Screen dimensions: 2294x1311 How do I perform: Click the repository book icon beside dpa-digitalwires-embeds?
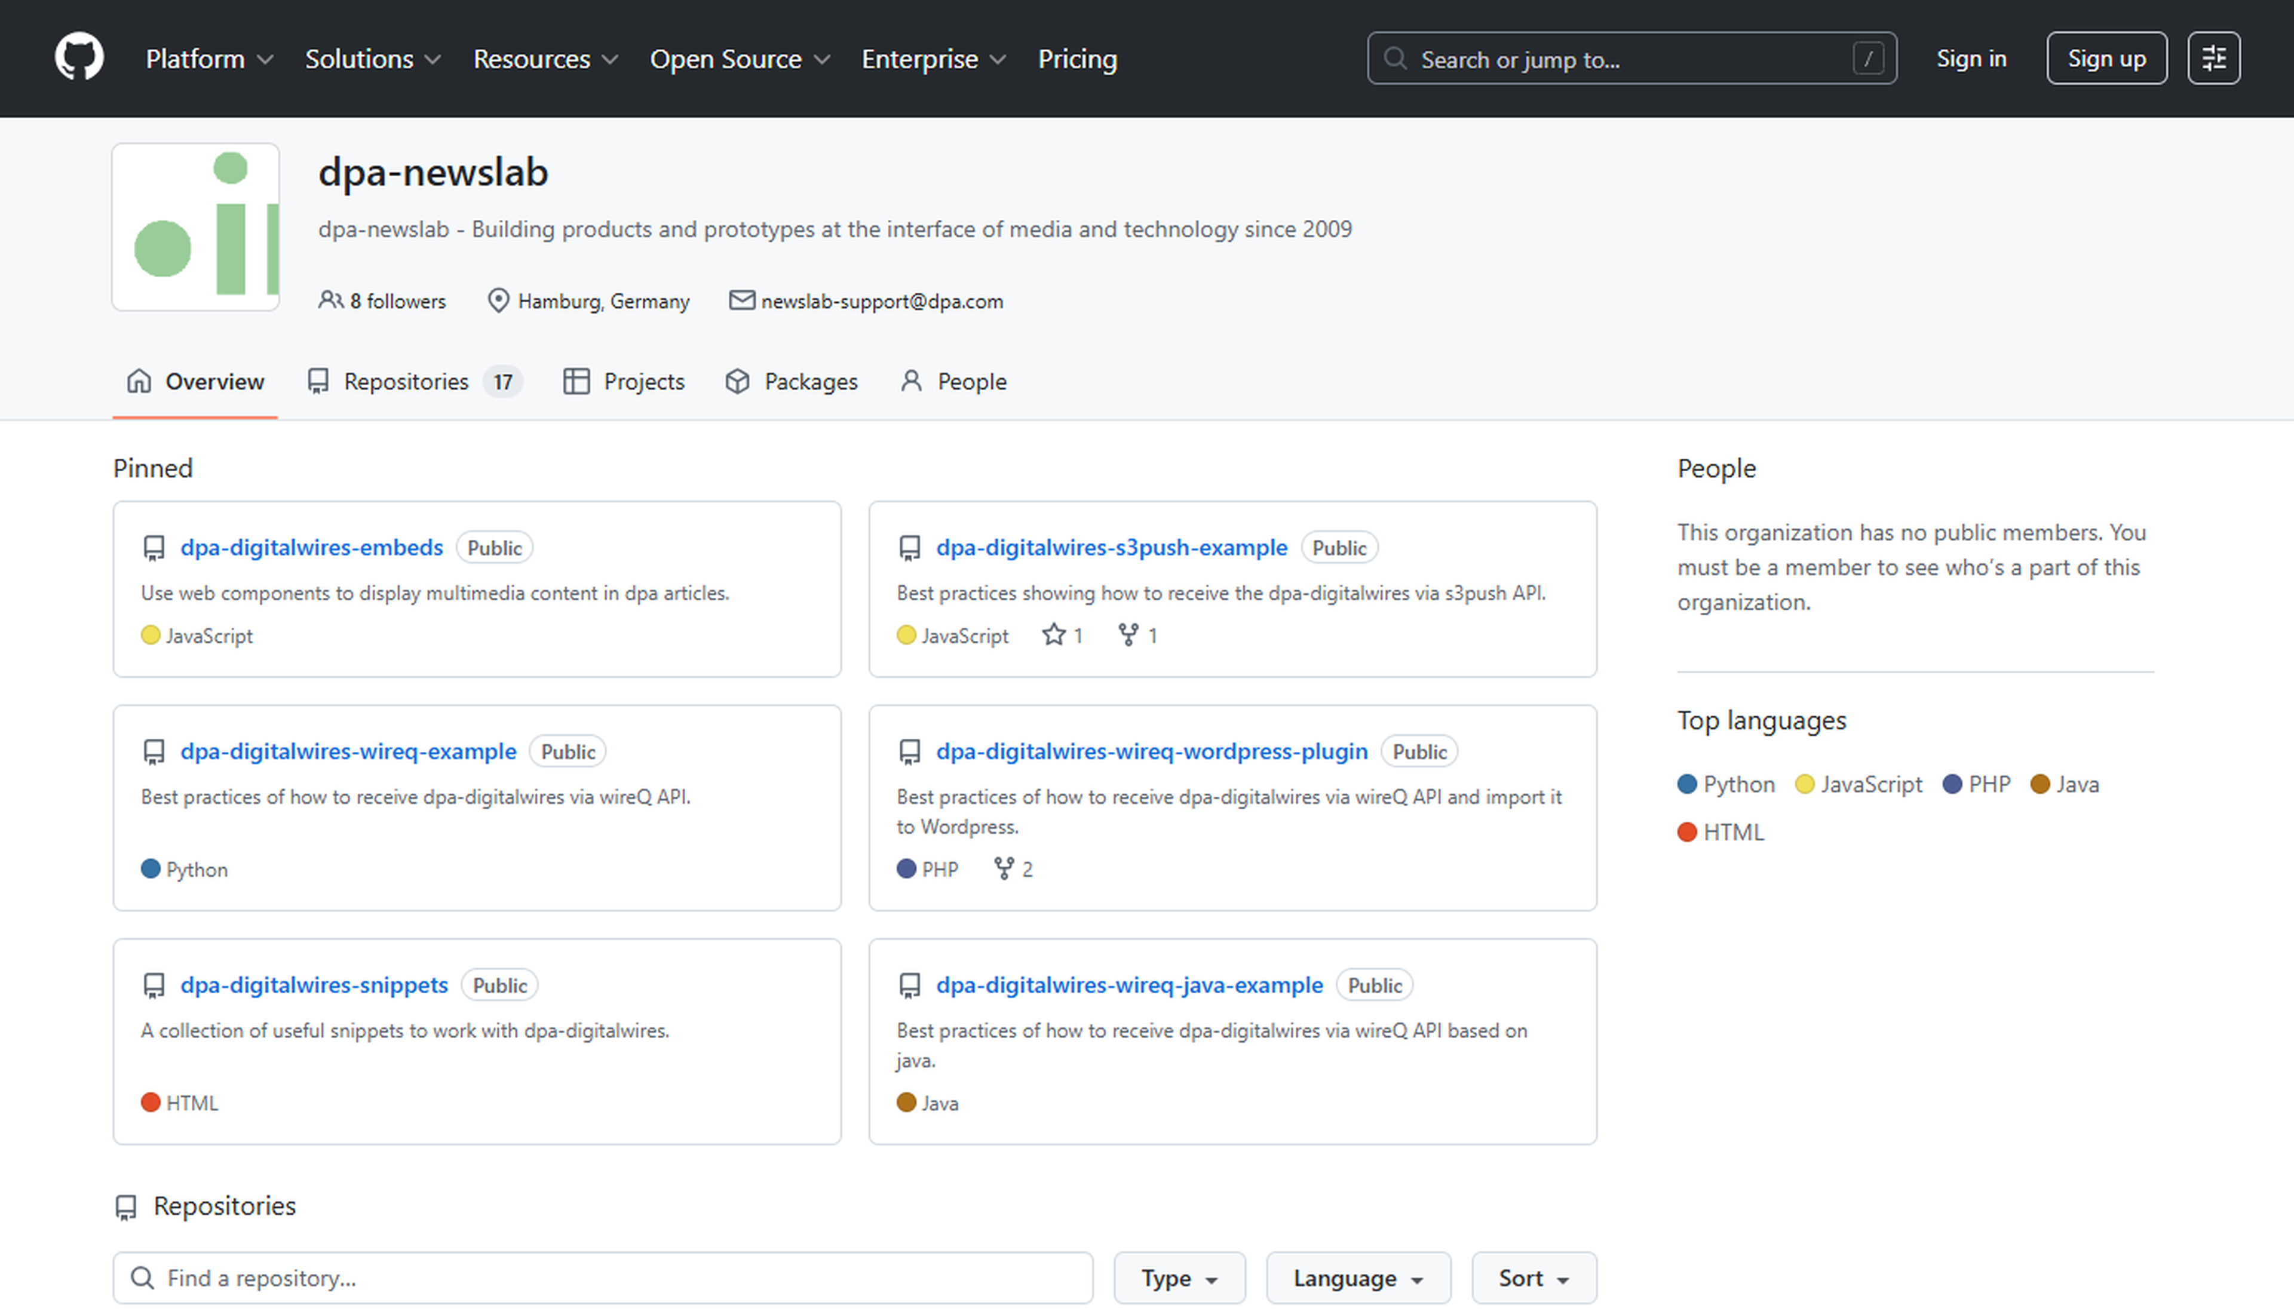pos(154,546)
